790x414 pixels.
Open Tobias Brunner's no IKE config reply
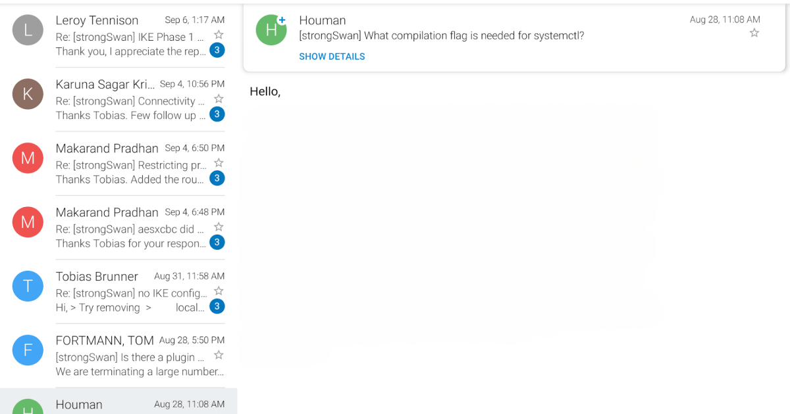125,291
